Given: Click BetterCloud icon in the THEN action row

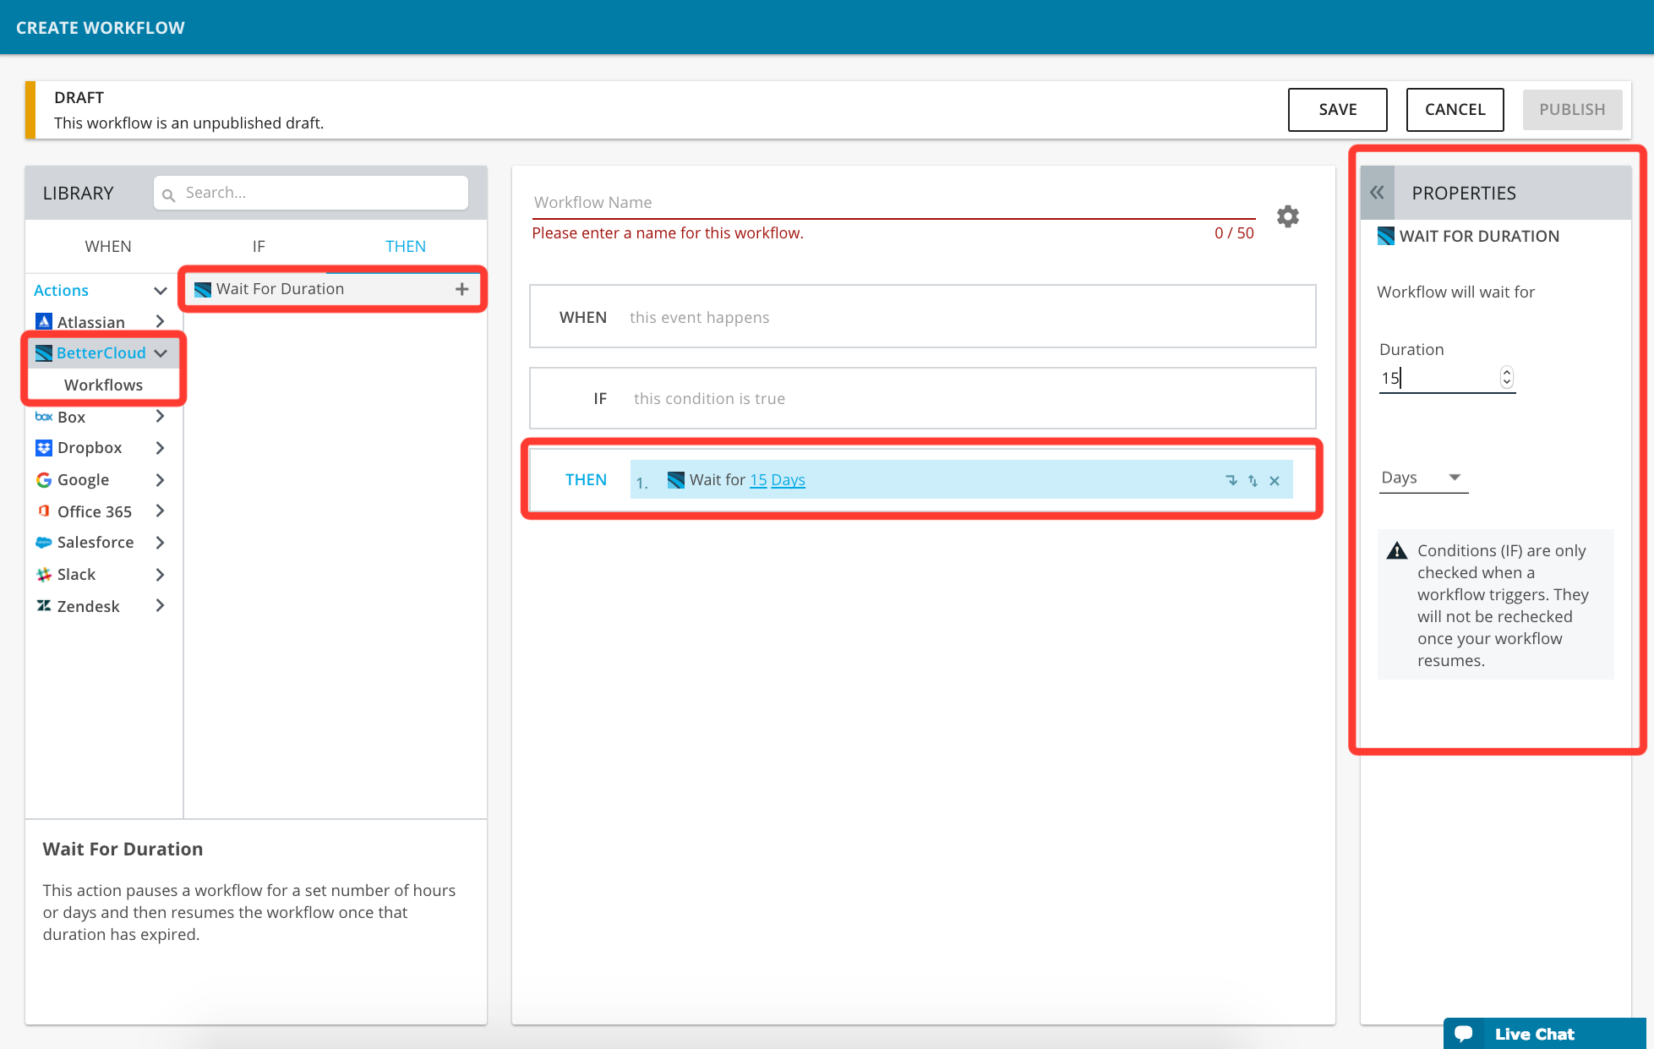Looking at the screenshot, I should tap(676, 480).
